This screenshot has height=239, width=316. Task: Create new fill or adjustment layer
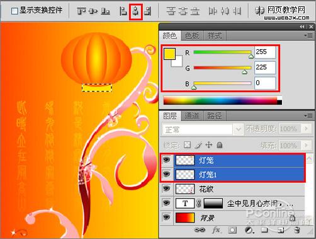(249, 230)
